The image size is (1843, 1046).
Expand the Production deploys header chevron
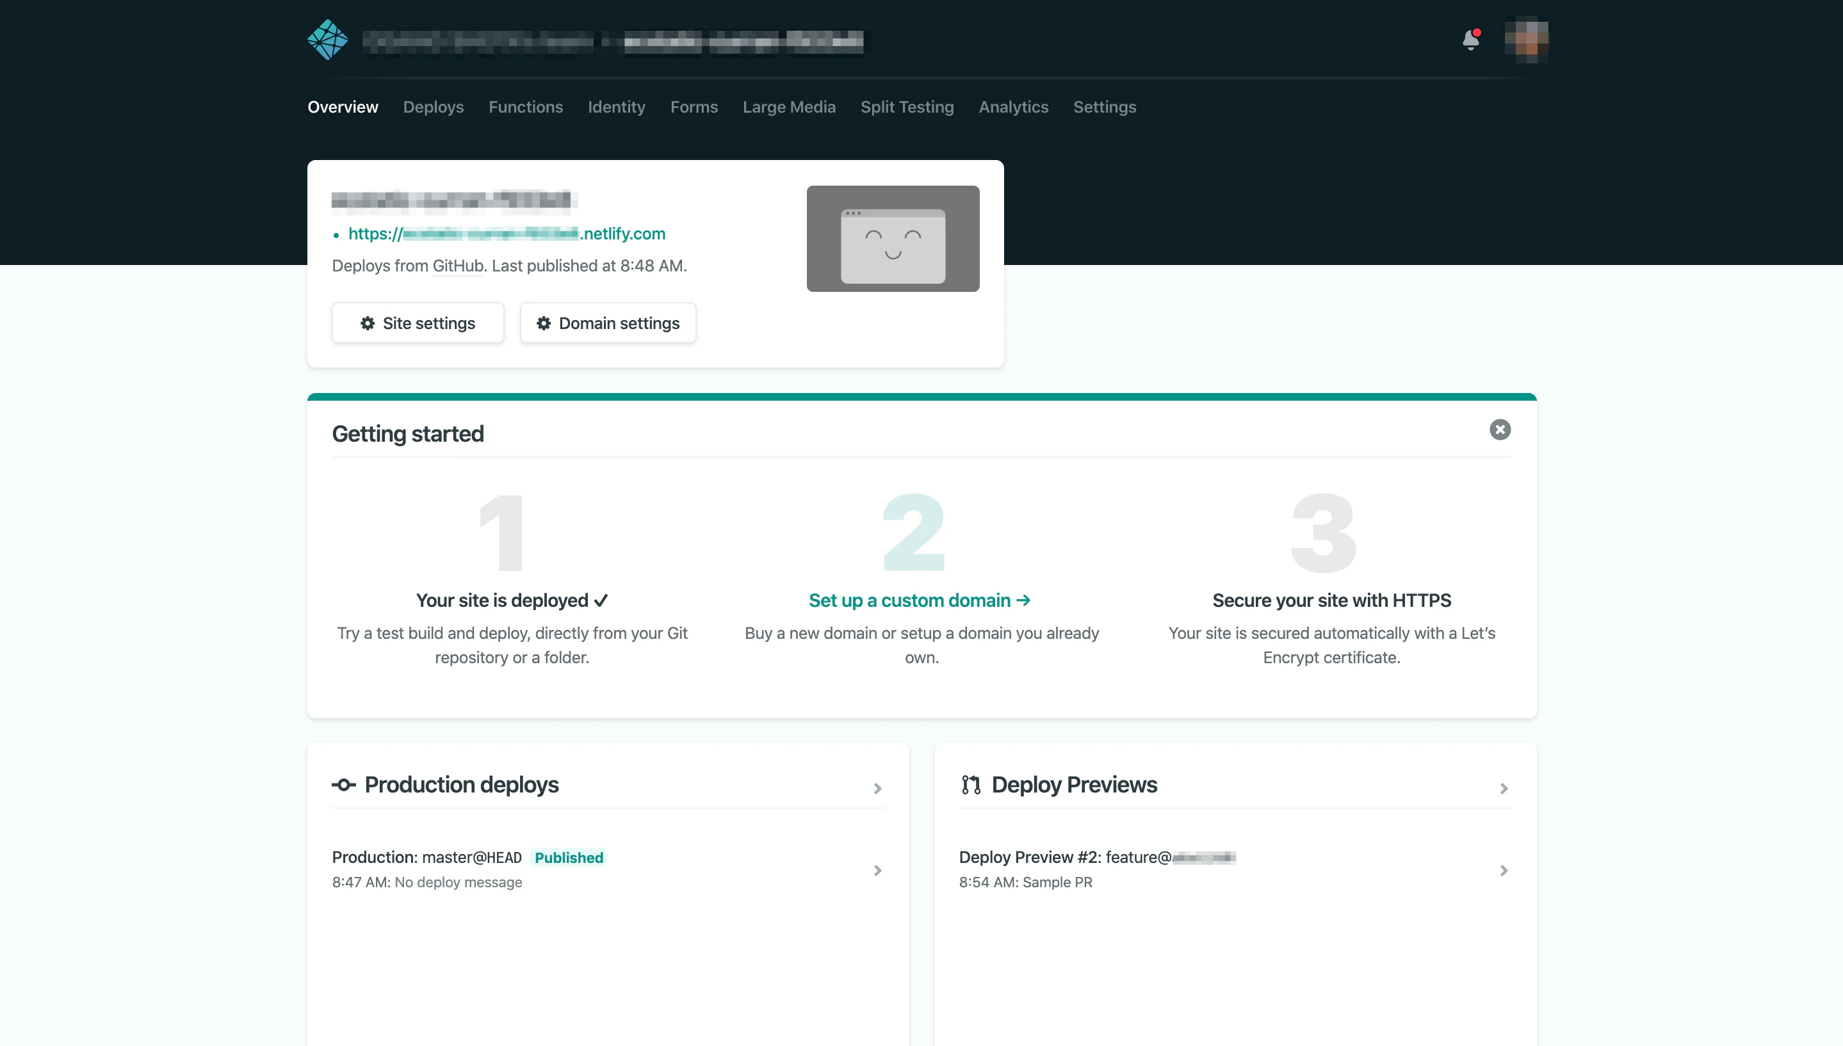coord(877,788)
